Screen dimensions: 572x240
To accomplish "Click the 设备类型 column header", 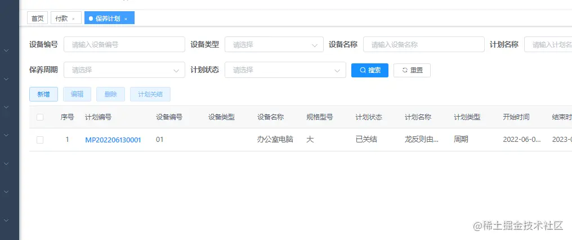I will click(221, 117).
